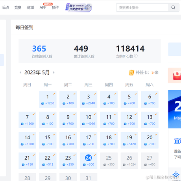This screenshot has width=181, height=181.
Task: Select day 19 with +5120 reward
Action: [x=129, y=140]
